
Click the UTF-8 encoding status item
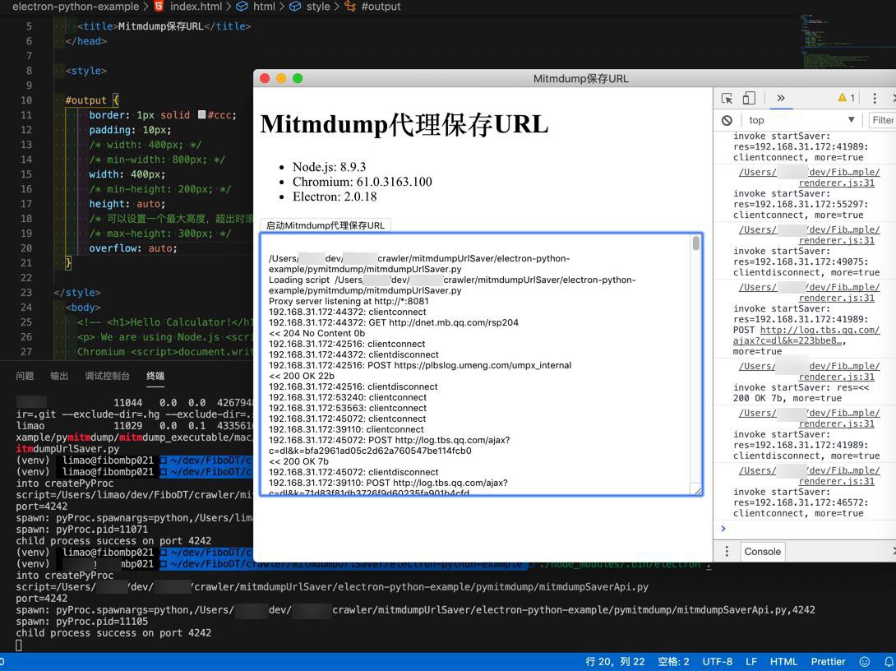coord(717,662)
